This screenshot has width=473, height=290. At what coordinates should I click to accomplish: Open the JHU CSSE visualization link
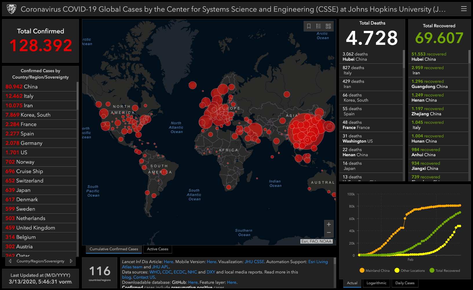254,262
